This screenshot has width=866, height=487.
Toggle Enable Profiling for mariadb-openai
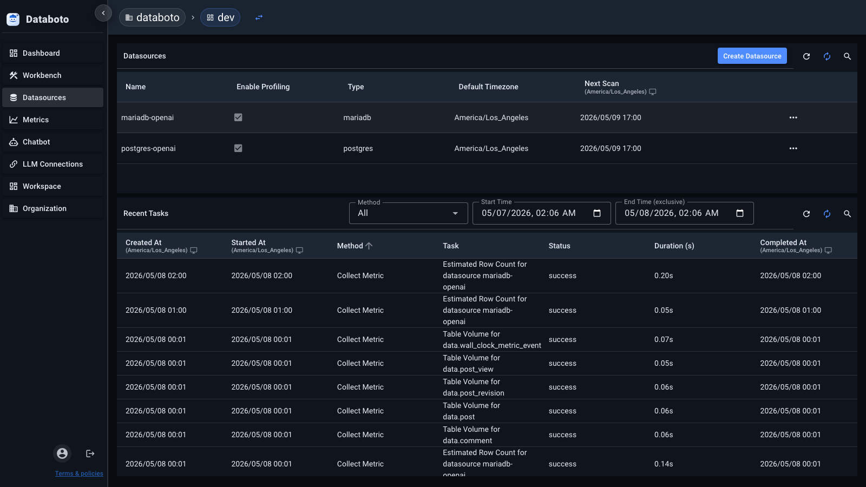point(238,117)
